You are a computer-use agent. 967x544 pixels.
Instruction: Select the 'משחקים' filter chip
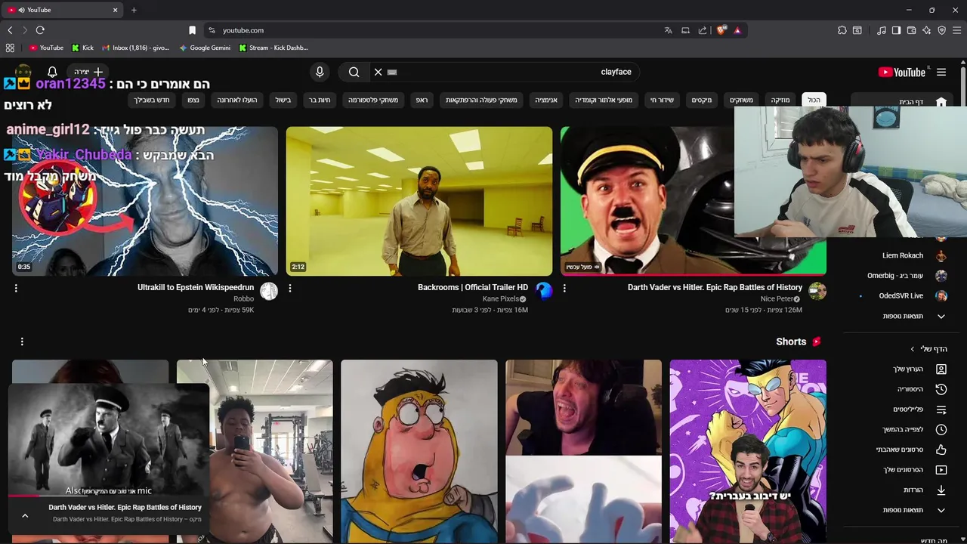(x=741, y=100)
